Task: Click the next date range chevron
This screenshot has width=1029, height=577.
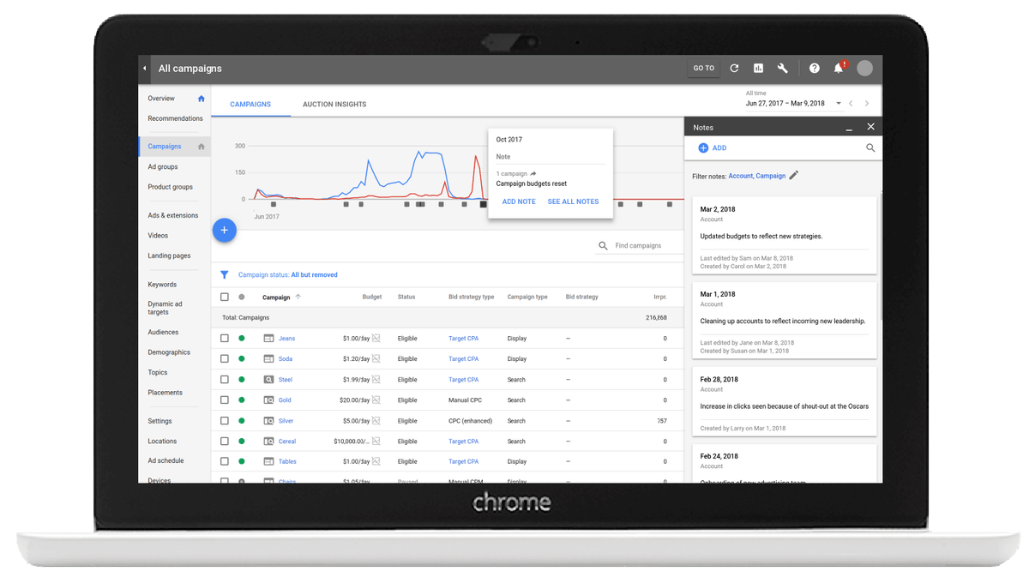Action: pyautogui.click(x=867, y=101)
